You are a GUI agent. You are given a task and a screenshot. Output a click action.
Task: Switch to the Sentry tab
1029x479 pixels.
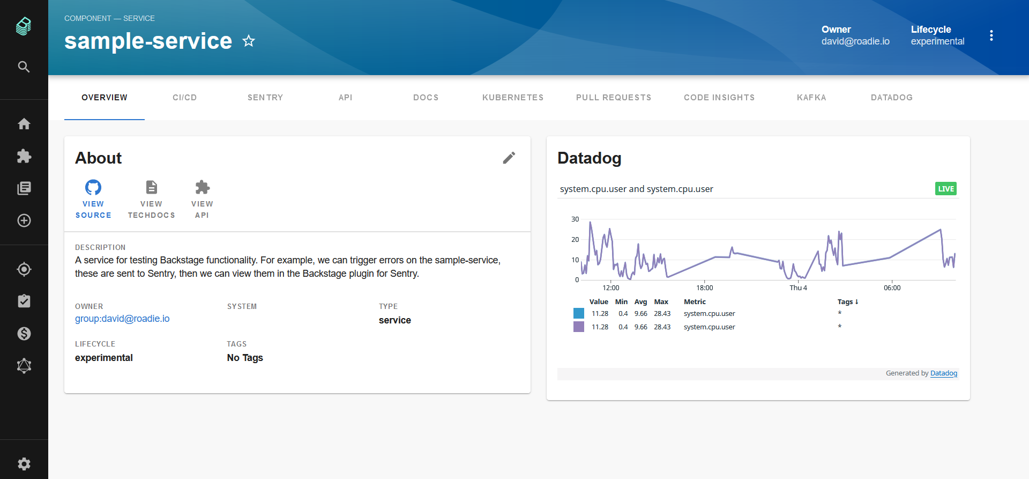pos(265,98)
